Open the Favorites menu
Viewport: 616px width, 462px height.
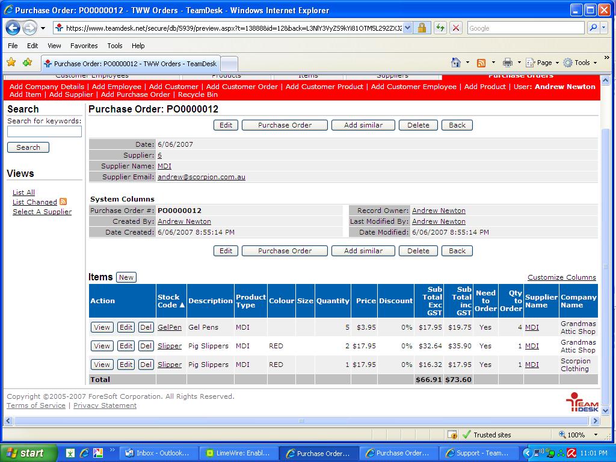click(84, 46)
